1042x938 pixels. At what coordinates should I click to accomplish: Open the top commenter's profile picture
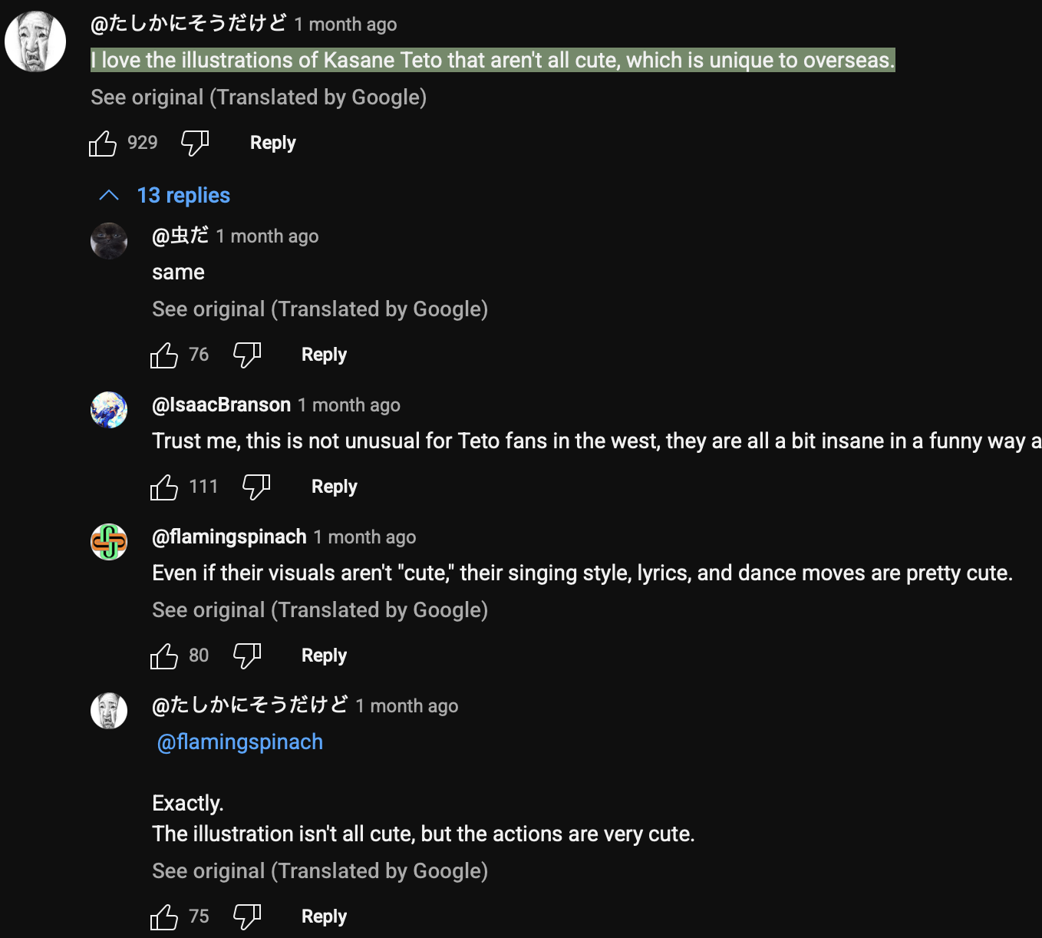(x=35, y=41)
